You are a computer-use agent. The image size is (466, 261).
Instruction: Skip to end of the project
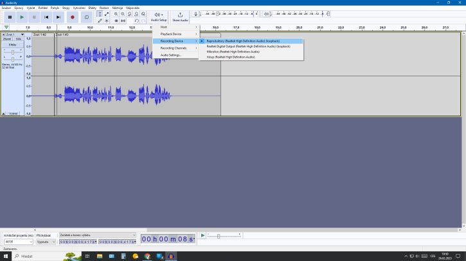point(58,17)
